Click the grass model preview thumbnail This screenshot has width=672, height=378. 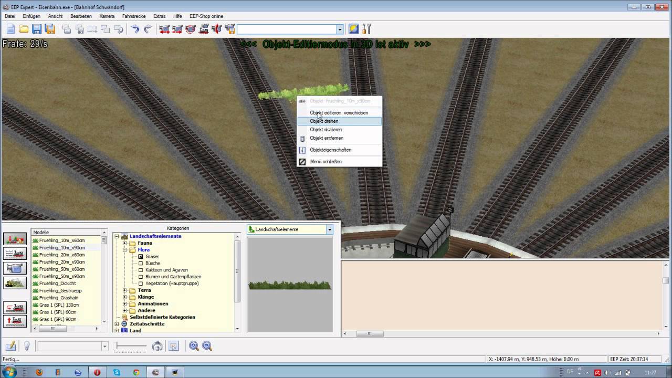pyautogui.click(x=290, y=285)
